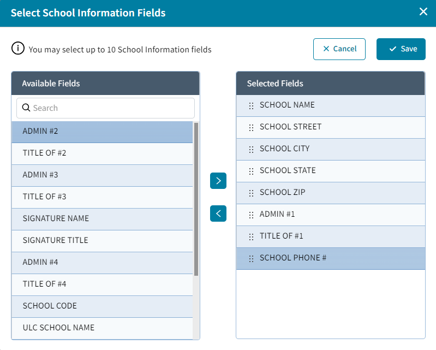Image resolution: width=436 pixels, height=350 pixels.
Task: Grab drag handle of SCHOOL ZIP
Action: coord(251,193)
